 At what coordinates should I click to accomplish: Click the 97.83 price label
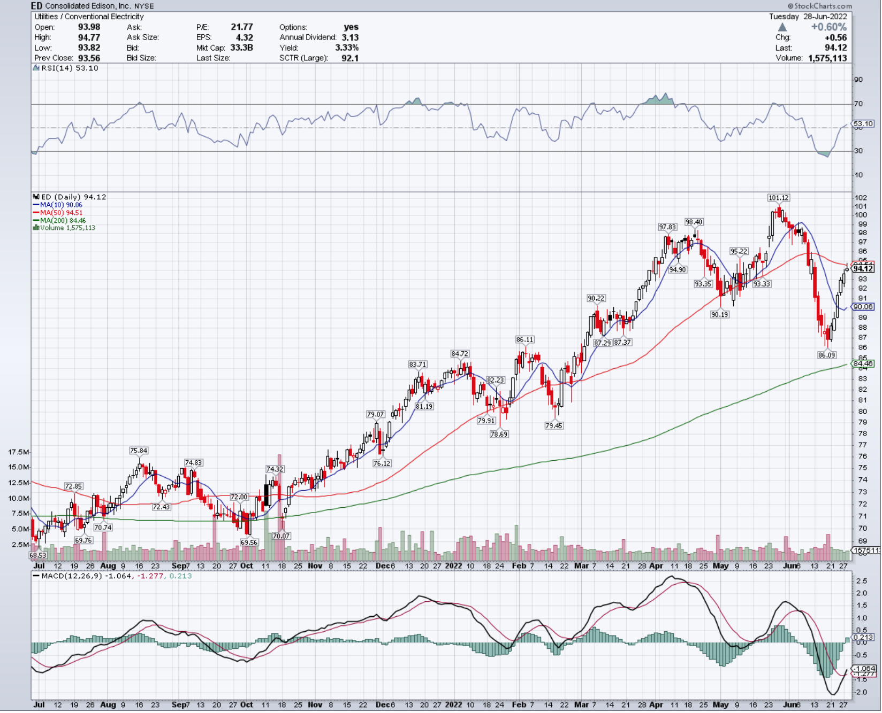[x=668, y=228]
